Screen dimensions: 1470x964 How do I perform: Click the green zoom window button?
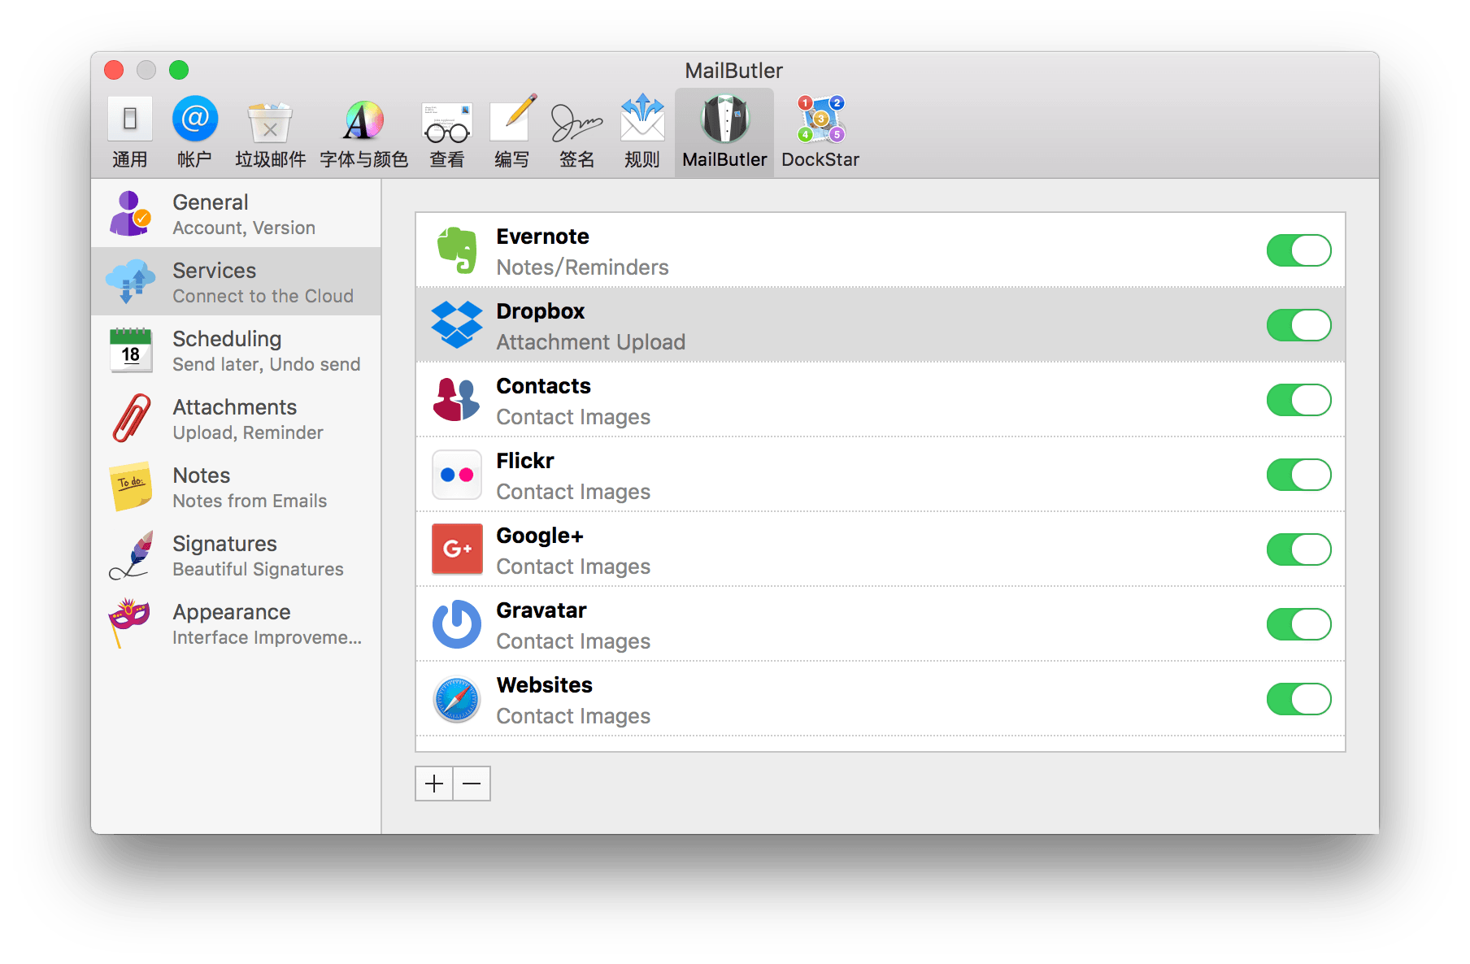coord(179,70)
